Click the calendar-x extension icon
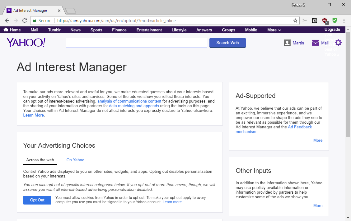 point(315,21)
